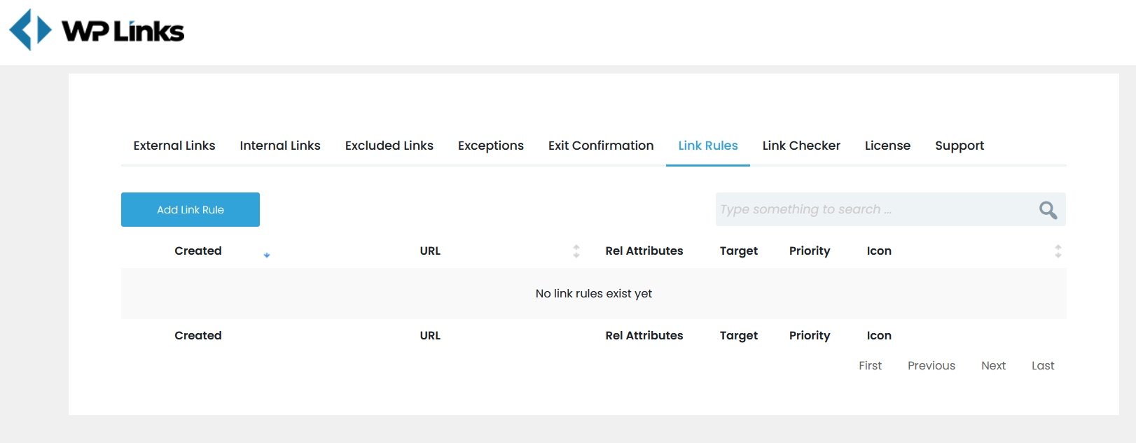The height and width of the screenshot is (443, 1136).
Task: Click the top Created column header
Action: [198, 251]
